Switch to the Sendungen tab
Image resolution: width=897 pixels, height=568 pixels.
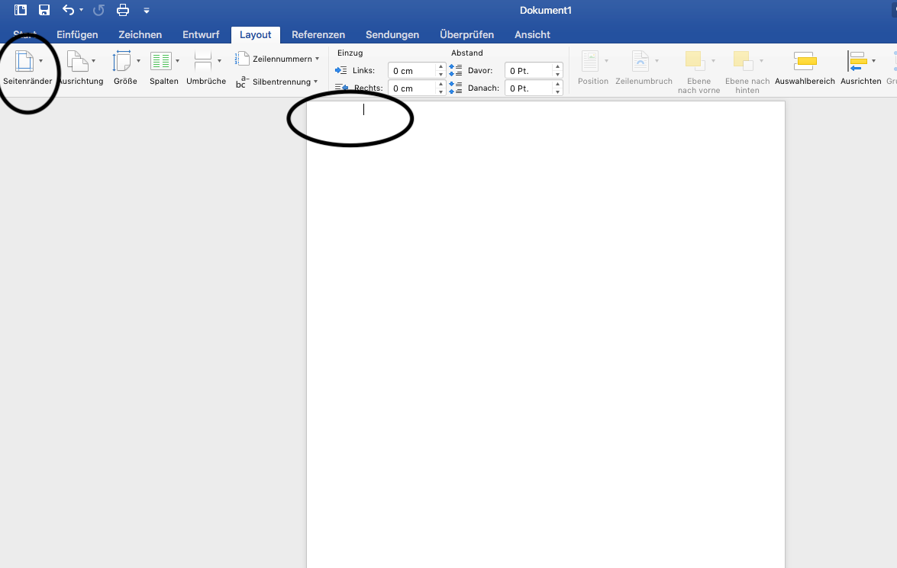point(392,35)
